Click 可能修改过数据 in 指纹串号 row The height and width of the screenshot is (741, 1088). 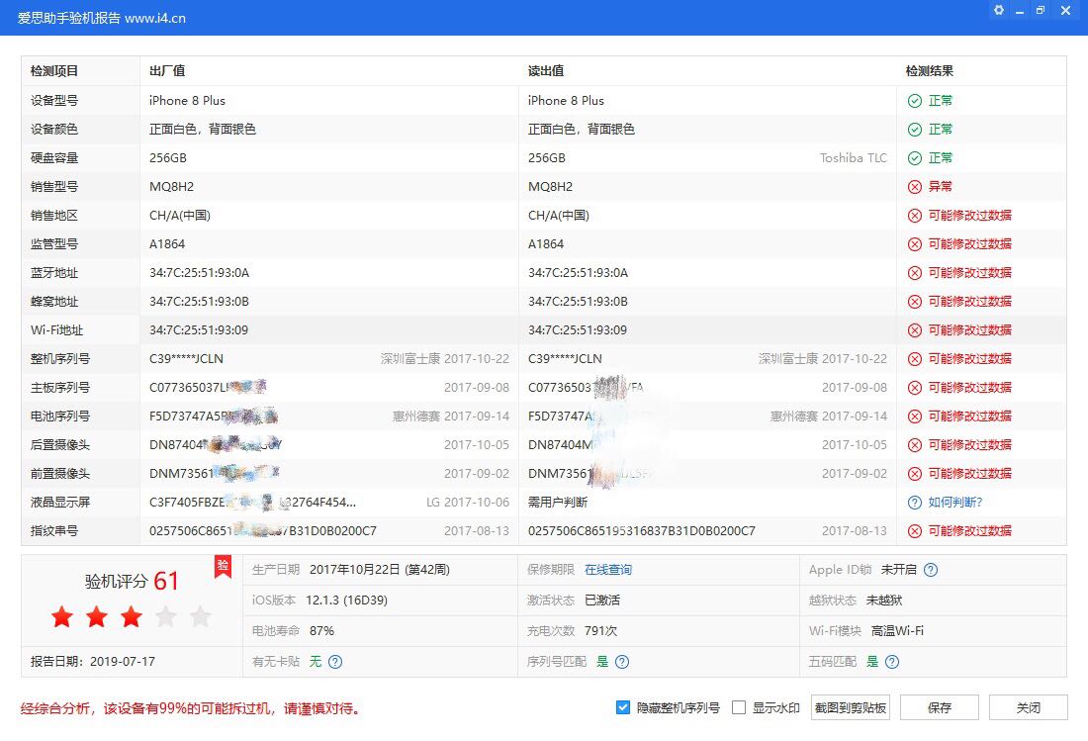970,531
